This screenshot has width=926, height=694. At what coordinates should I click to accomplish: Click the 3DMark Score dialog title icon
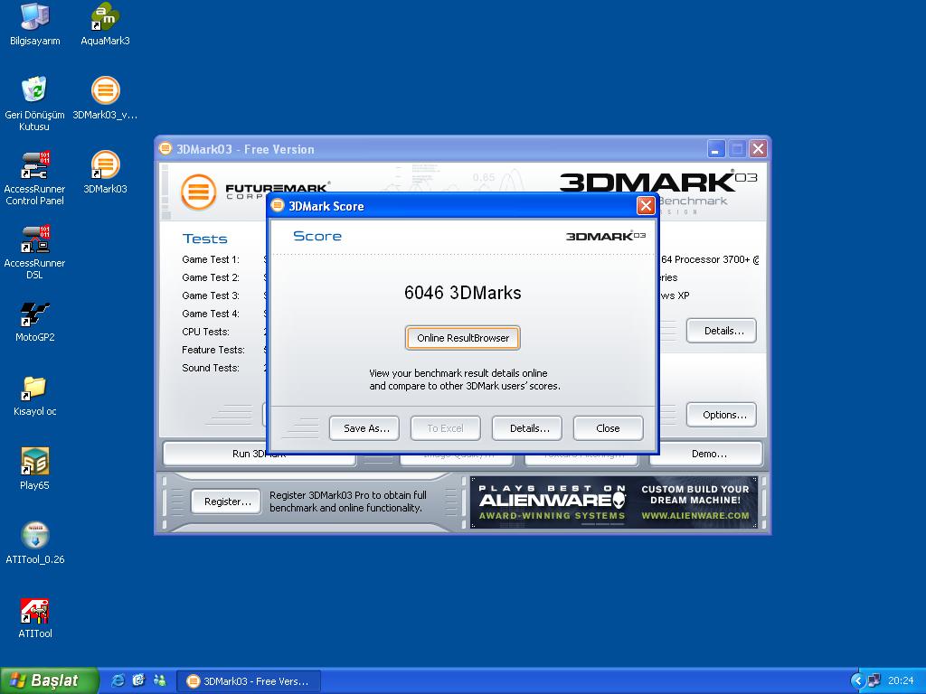coord(278,205)
